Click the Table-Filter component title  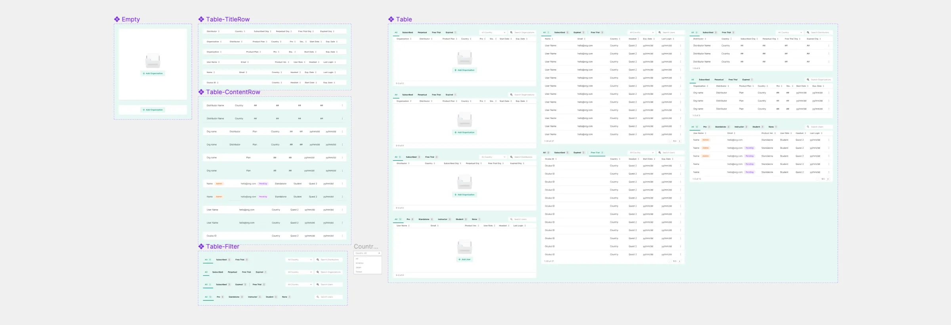(x=223, y=247)
